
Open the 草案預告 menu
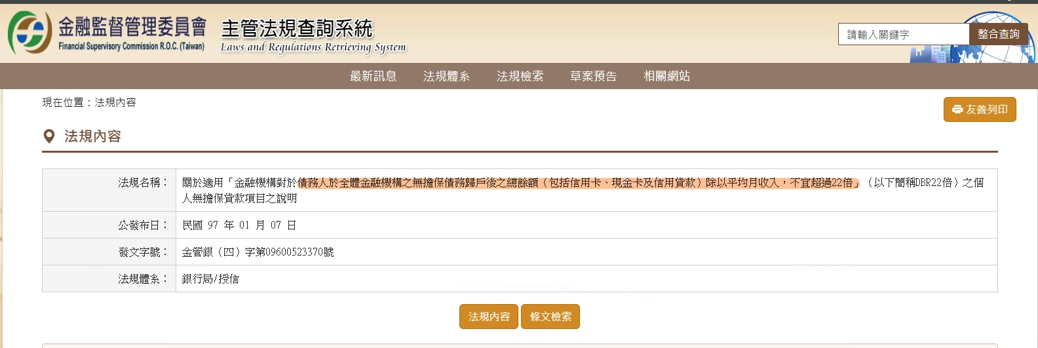[x=593, y=76]
